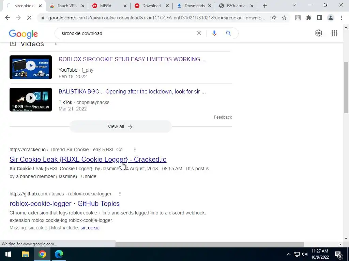Viewport: 349px width, 261px height.
Task: Open the Windows Start menu
Action: (x=8, y=254)
